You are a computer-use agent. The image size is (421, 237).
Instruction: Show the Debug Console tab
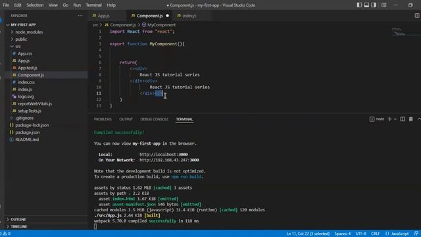coord(154,119)
